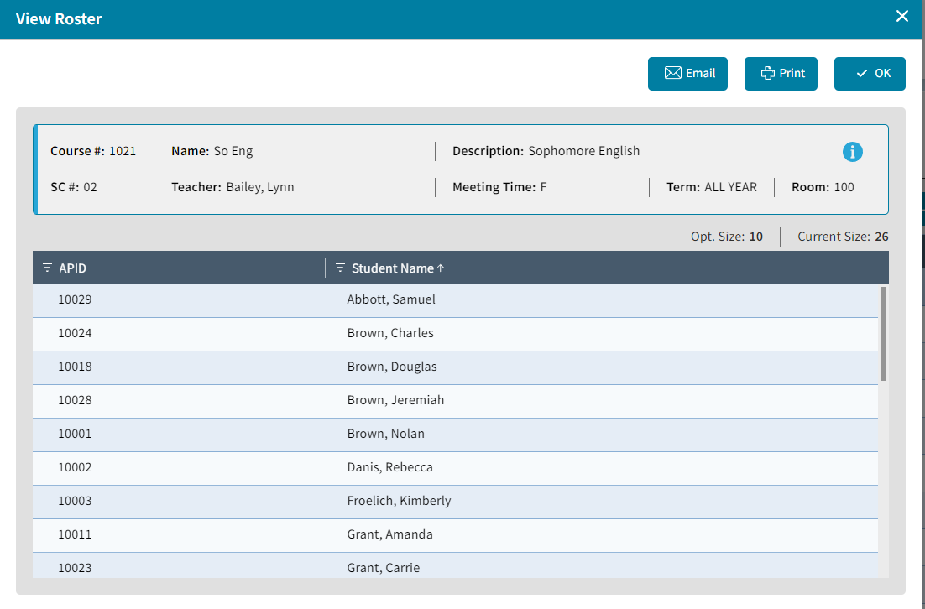The width and height of the screenshot is (925, 609).
Task: Select student Brown, Nolan
Action: click(386, 434)
